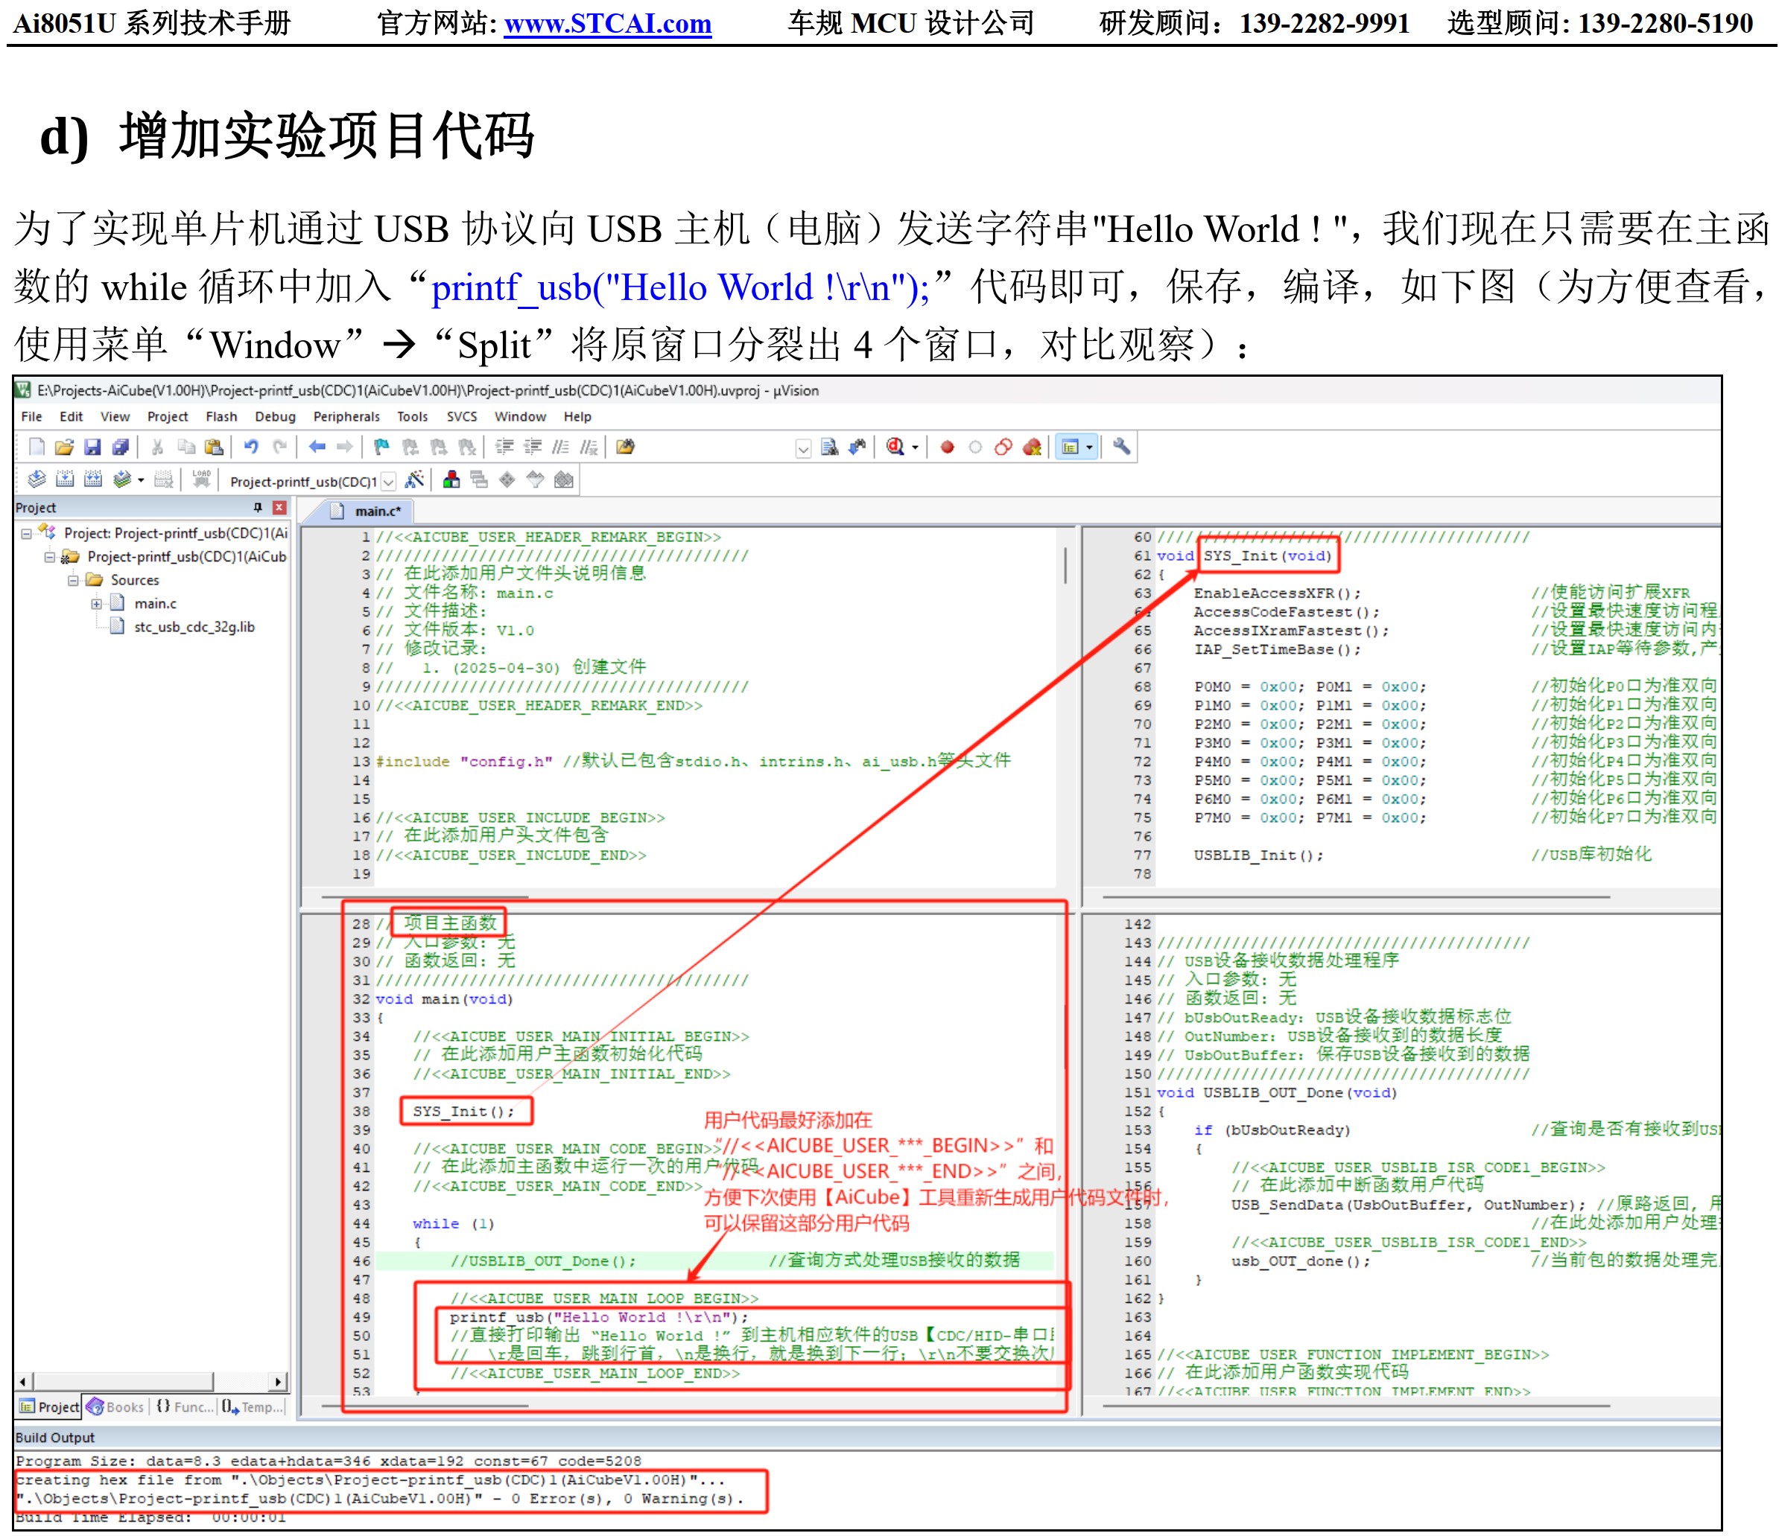
Task: Click the Translate file icon in build toolbar
Action: point(37,479)
